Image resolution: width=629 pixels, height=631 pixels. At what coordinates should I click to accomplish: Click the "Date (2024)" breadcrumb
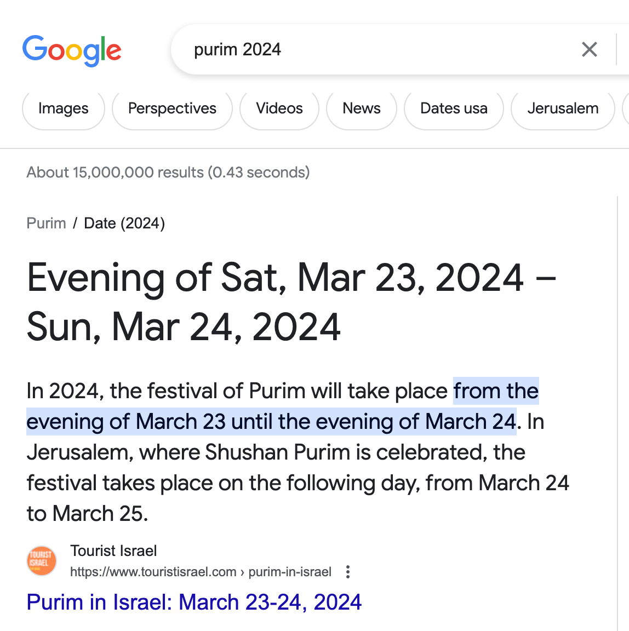point(124,223)
